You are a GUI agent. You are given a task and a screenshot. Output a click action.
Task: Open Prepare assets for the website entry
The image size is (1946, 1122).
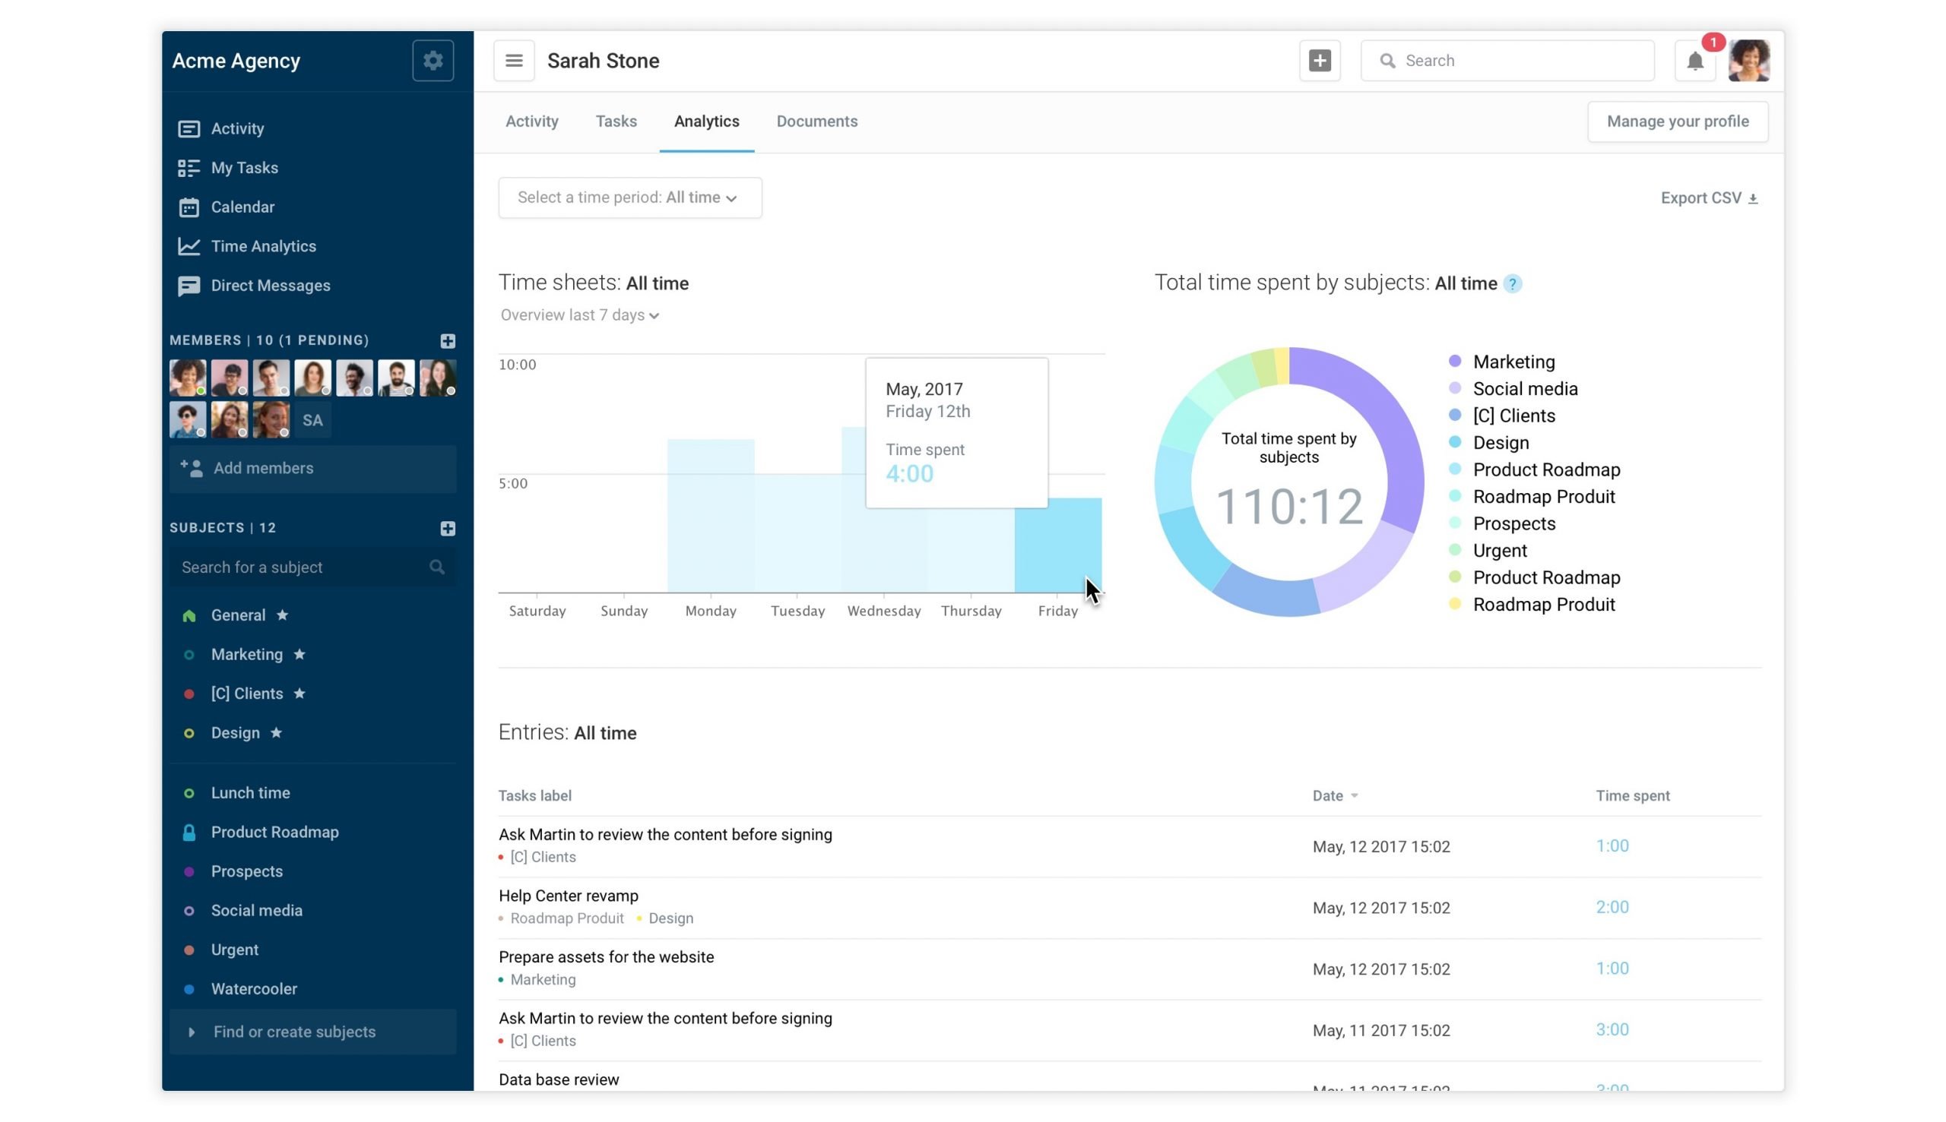(606, 957)
